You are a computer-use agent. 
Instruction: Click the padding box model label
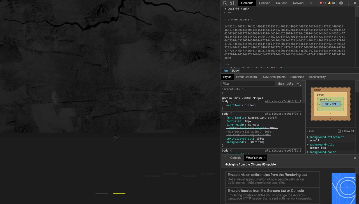pos(325,99)
